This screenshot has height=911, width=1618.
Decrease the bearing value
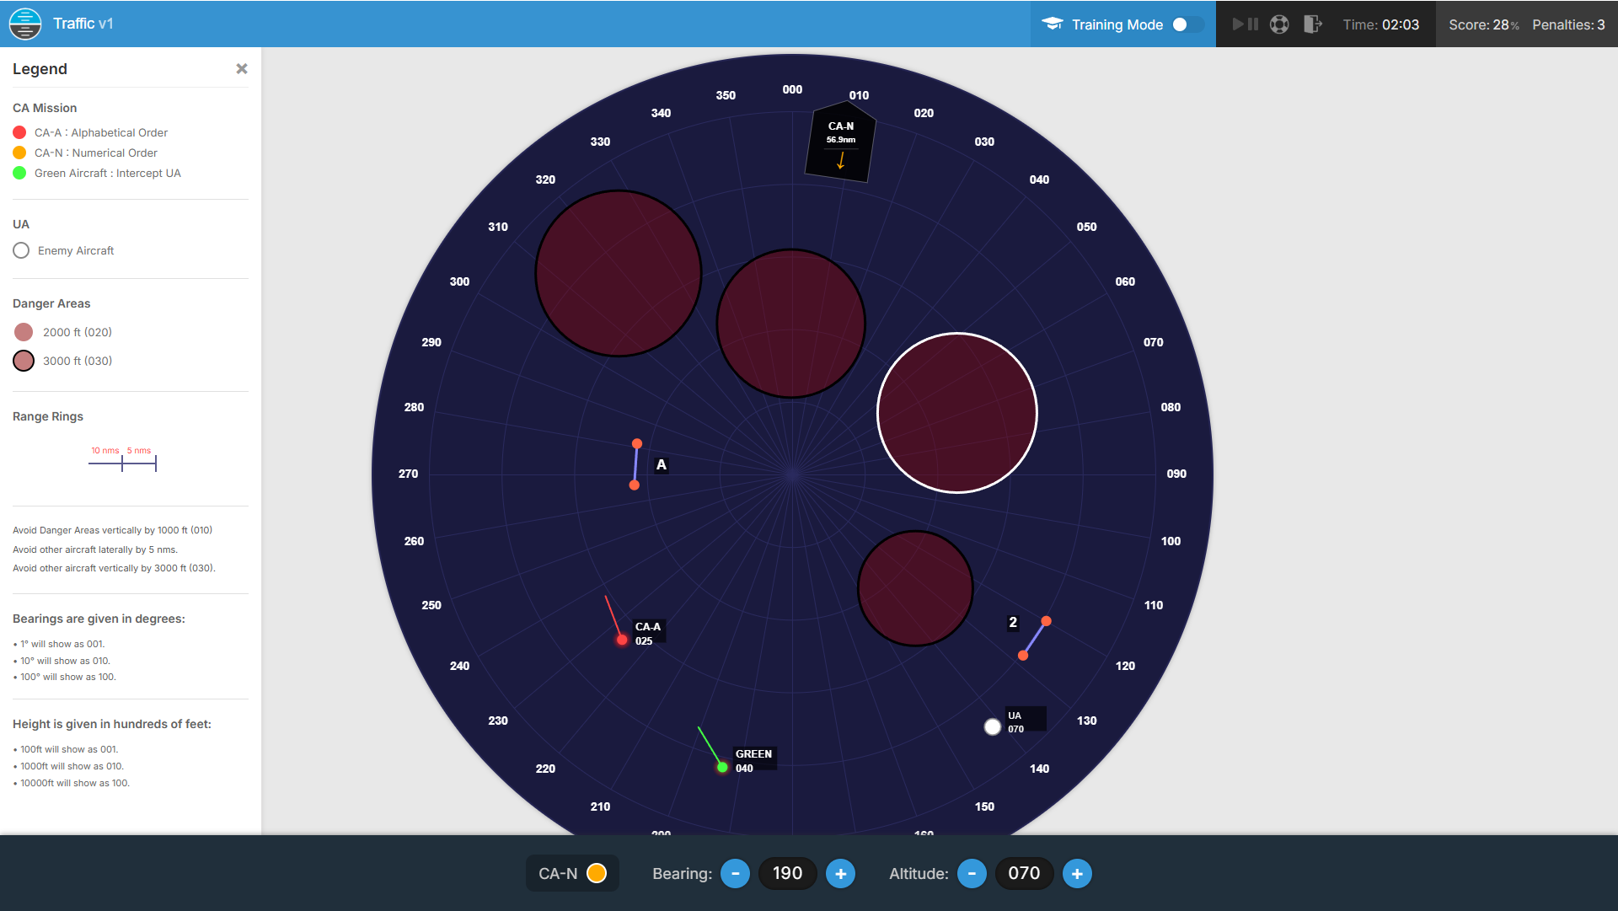(735, 874)
